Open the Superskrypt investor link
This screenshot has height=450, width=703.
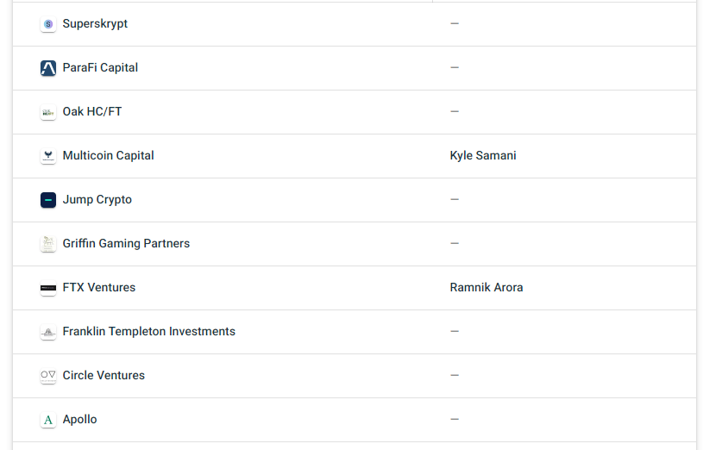click(x=95, y=24)
